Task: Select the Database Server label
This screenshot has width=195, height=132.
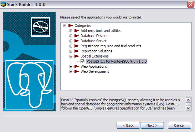Action: 93,41
